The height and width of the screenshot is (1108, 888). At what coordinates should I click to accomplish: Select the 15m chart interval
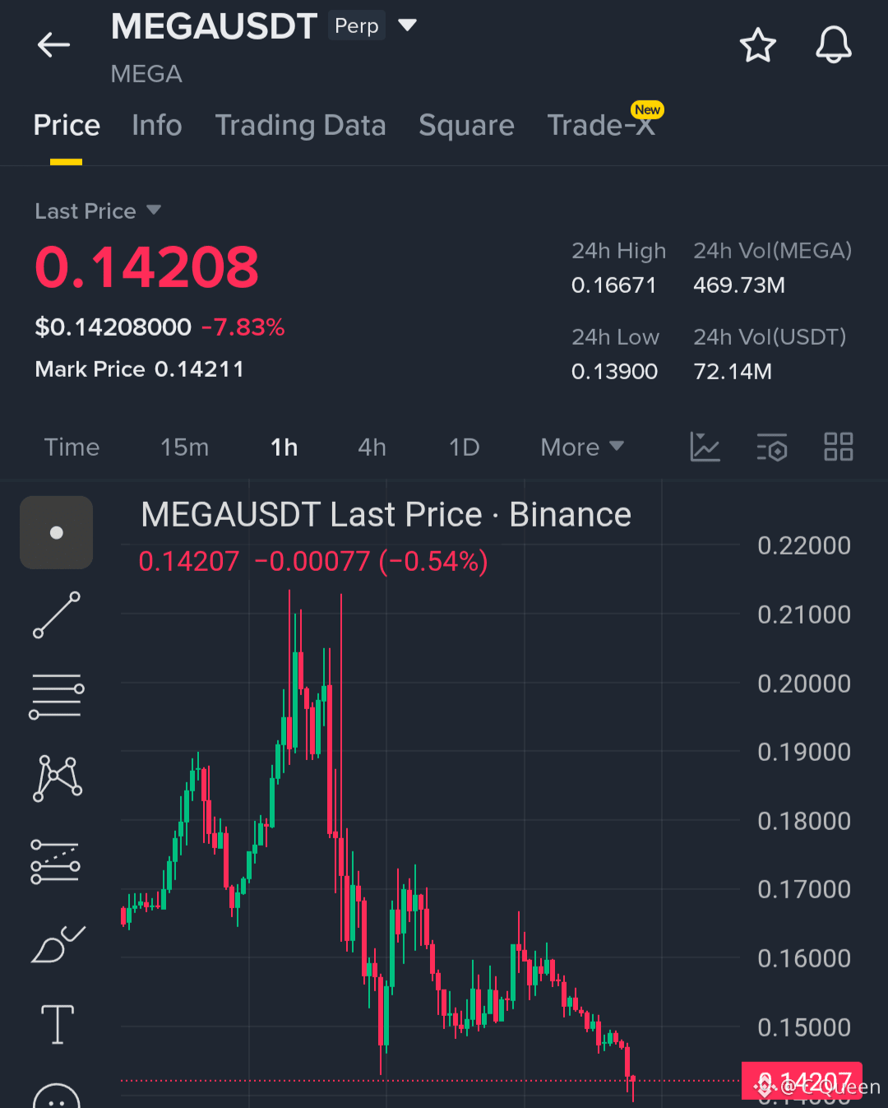pyautogui.click(x=184, y=447)
